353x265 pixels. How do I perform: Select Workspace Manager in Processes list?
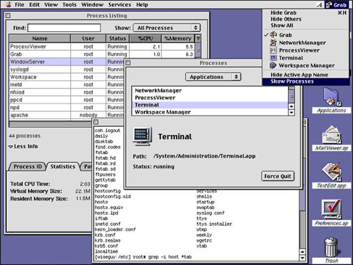tap(210, 112)
